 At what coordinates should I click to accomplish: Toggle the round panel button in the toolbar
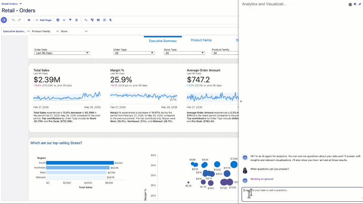tap(4, 20)
